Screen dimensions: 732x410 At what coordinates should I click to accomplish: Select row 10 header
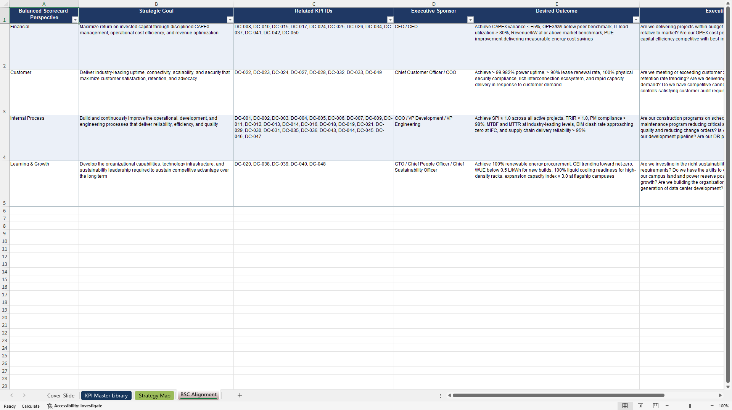tap(5, 241)
